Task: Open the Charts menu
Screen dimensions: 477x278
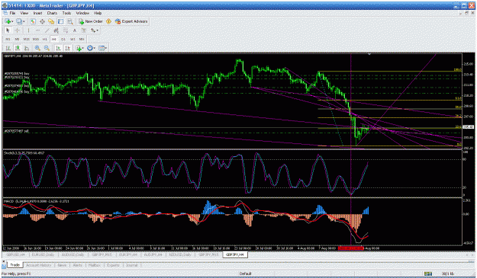Action: [52, 13]
